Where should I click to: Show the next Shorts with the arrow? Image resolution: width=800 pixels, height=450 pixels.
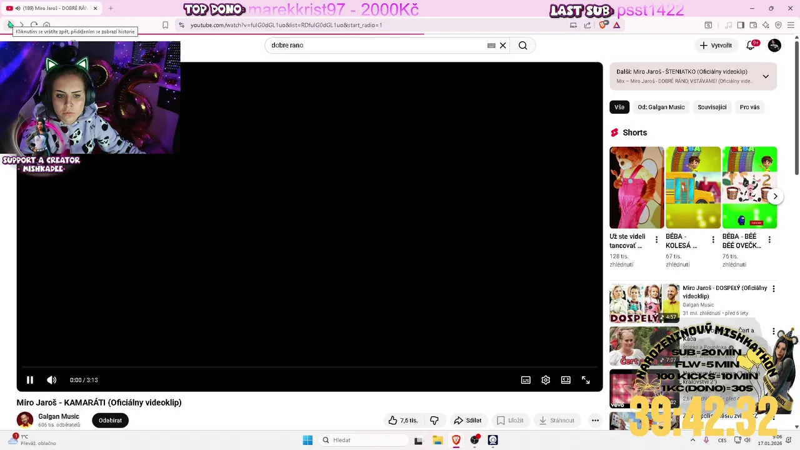coord(775,196)
